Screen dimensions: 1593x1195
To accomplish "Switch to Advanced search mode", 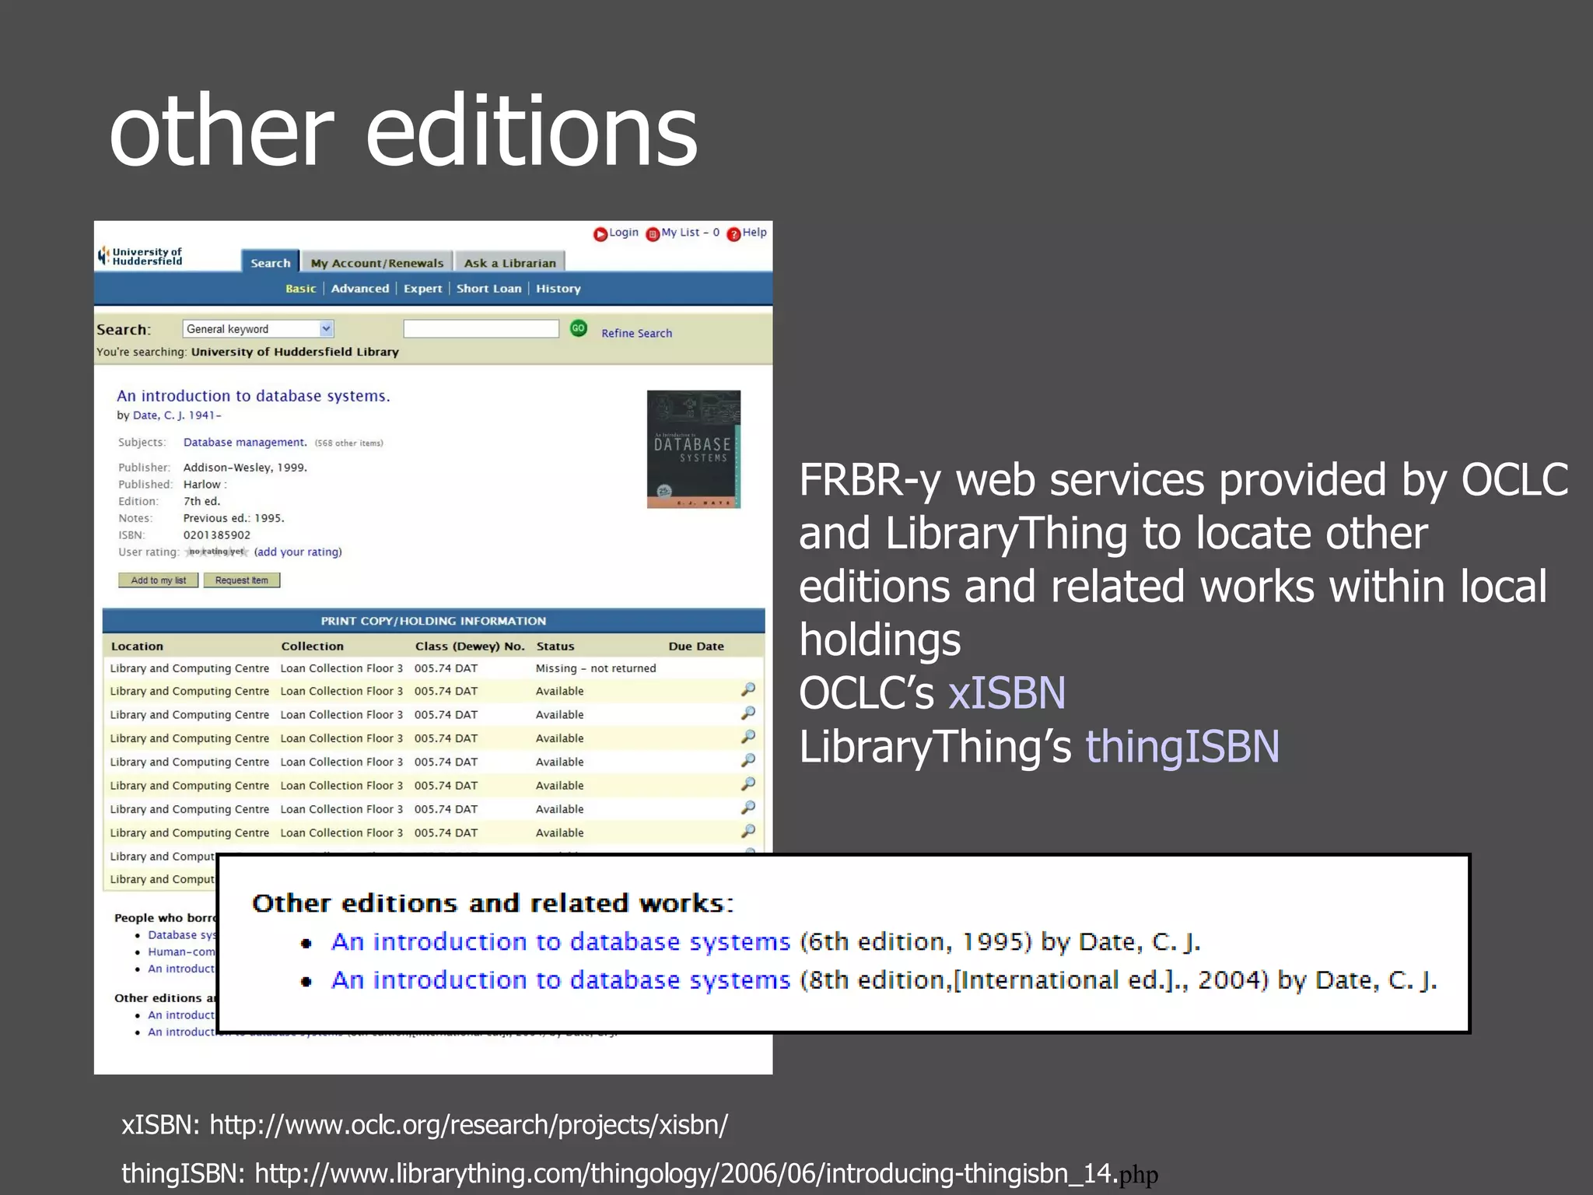I will 360,289.
